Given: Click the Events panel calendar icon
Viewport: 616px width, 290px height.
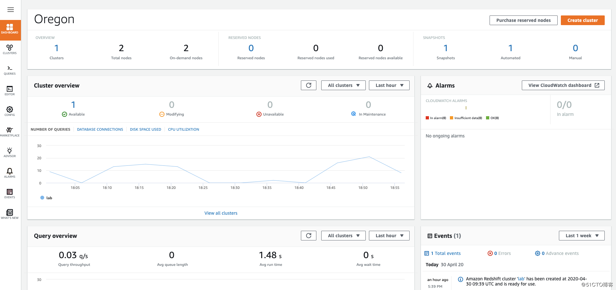Looking at the screenshot, I should pos(430,236).
